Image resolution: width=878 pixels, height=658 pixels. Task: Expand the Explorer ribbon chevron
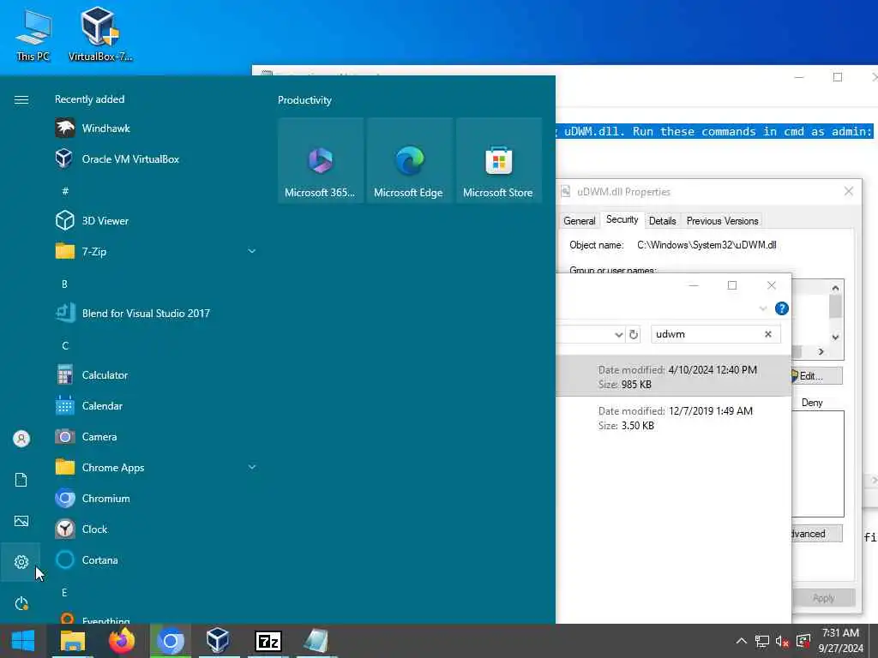(762, 308)
